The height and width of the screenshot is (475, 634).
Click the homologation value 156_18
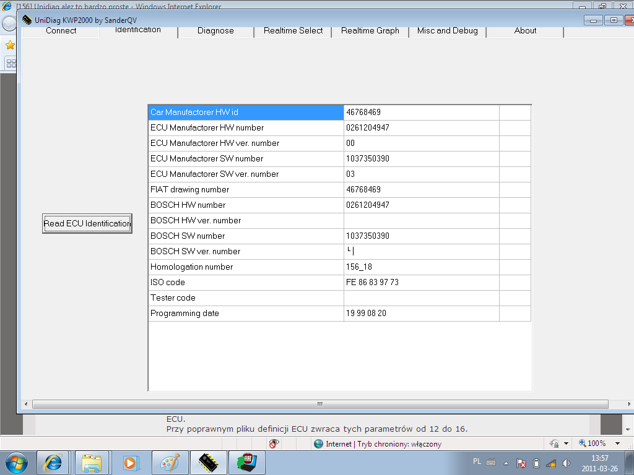(359, 267)
